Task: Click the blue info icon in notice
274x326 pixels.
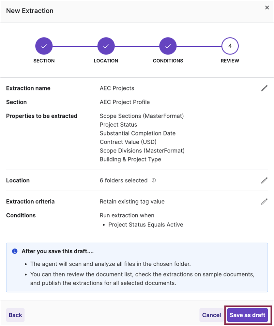Action: [15, 251]
